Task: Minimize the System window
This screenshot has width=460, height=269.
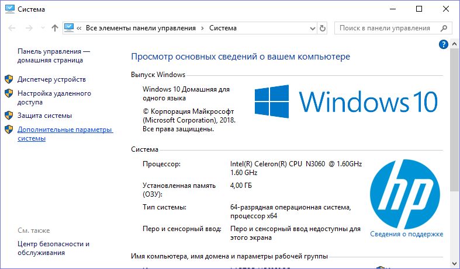Action: (x=393, y=9)
